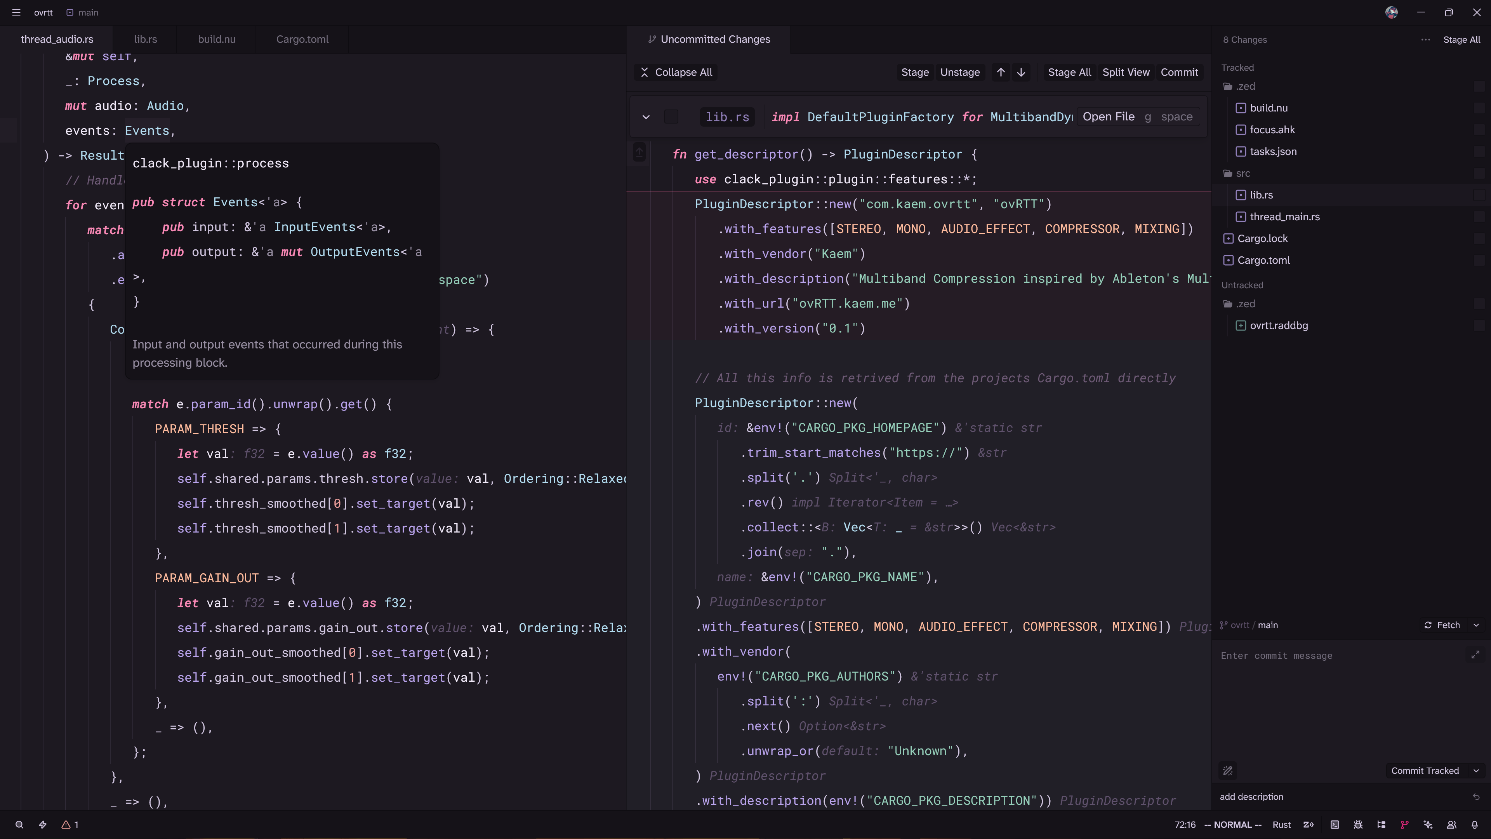Open Commit Tracked options dropdown arrow
Image resolution: width=1491 pixels, height=839 pixels.
pos(1476,770)
